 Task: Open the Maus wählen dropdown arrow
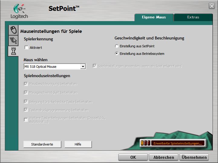click(x=83, y=67)
